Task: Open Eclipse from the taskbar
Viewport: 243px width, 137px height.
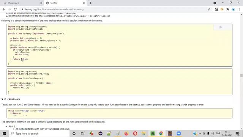Action: point(100,134)
